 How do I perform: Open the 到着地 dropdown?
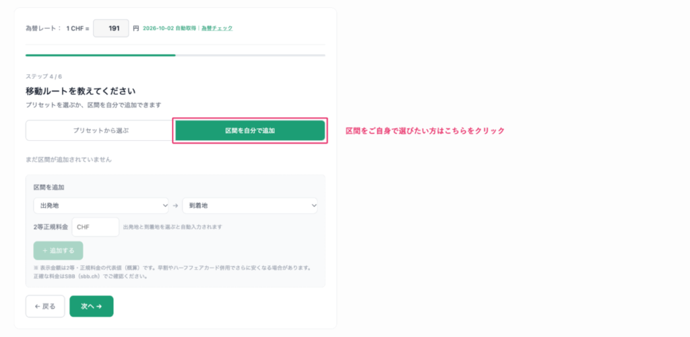(x=249, y=206)
